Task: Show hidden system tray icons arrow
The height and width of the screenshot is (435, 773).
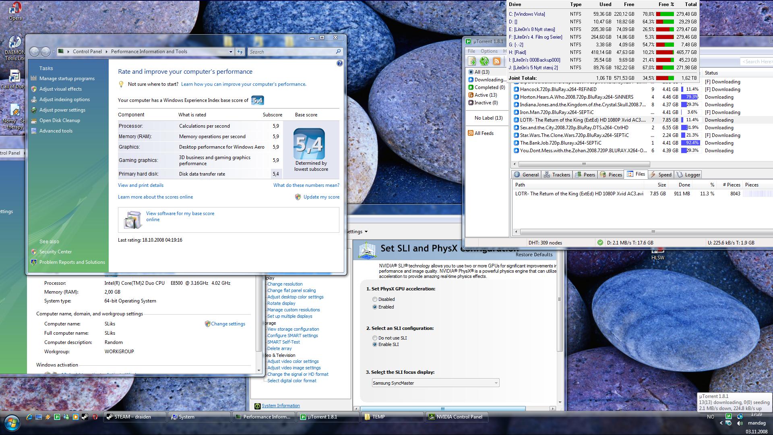Action: pos(721,423)
